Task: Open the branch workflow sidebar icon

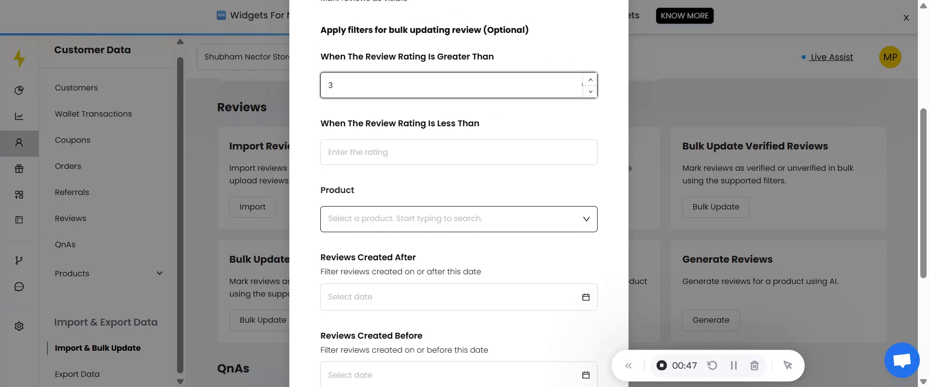Action: click(19, 260)
